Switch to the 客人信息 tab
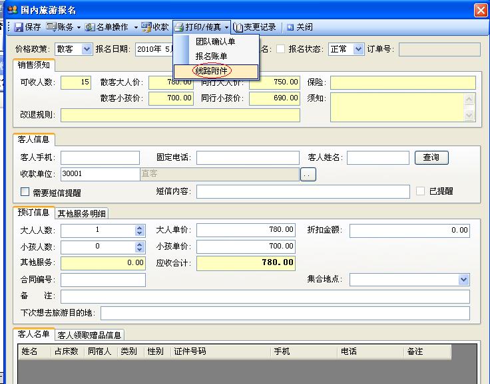This screenshot has width=490, height=384. [x=34, y=139]
